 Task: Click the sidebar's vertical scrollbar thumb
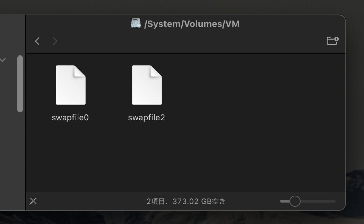pos(20,84)
